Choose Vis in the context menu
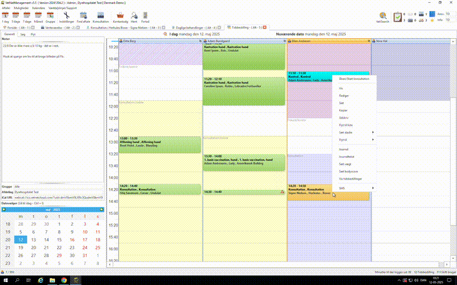 tap(354, 88)
